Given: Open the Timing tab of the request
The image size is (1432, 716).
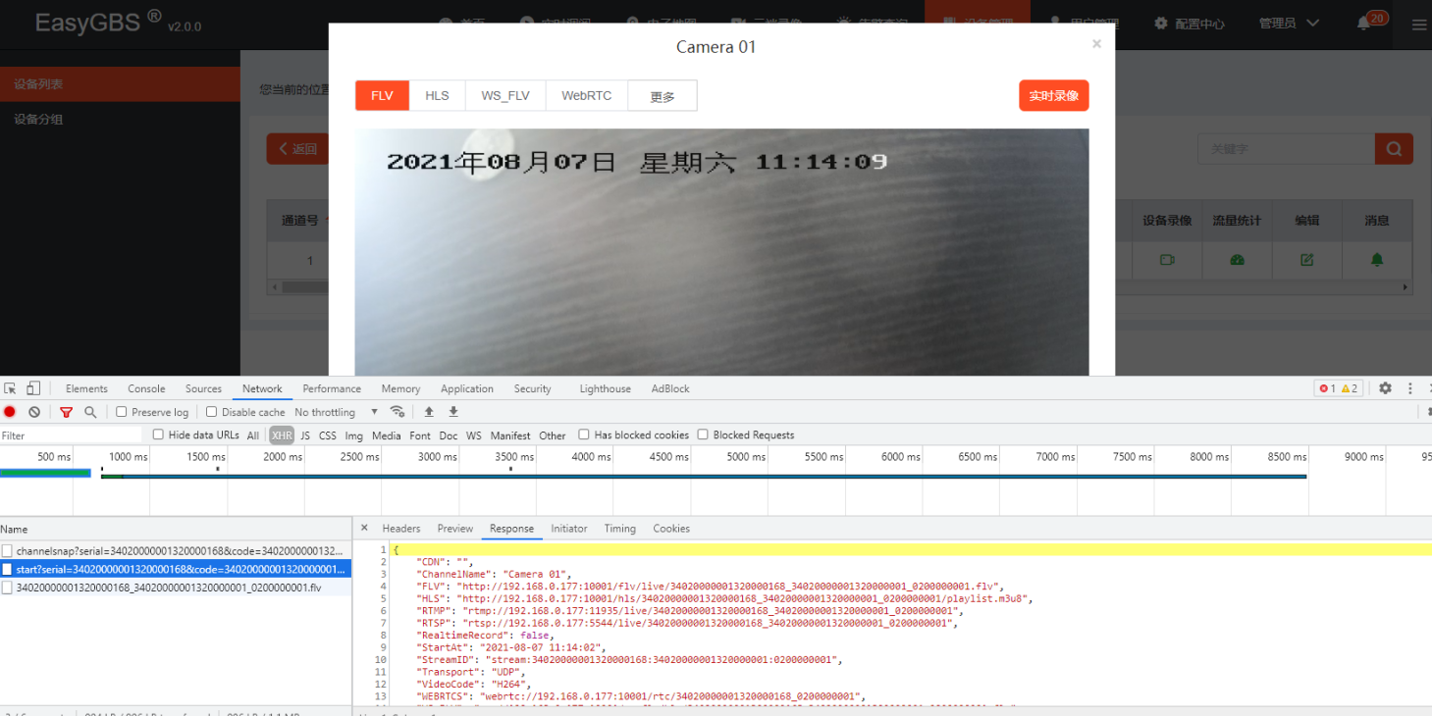Looking at the screenshot, I should [x=620, y=528].
